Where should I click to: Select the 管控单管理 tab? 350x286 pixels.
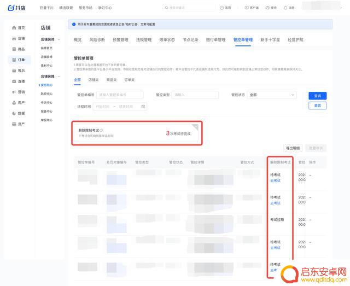[243, 40]
